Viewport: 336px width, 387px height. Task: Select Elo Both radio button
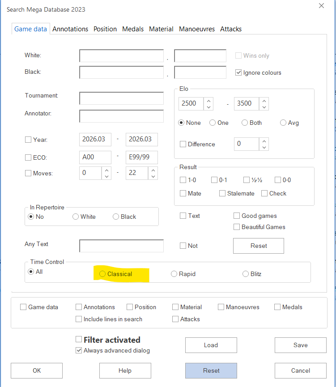click(x=244, y=123)
